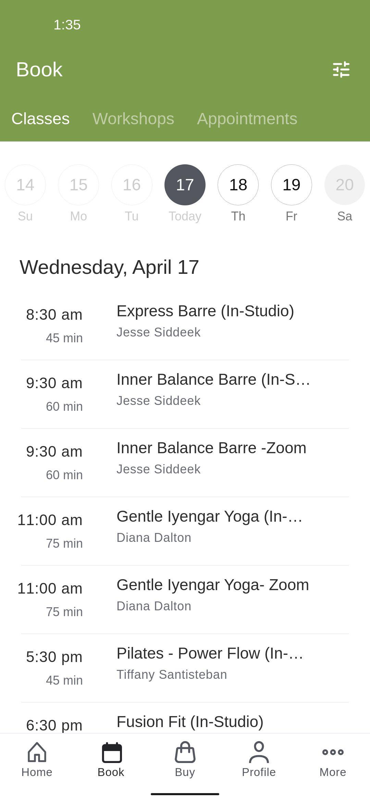The height and width of the screenshot is (801, 370).
Task: Select the Classes tab
Action: coord(40,119)
